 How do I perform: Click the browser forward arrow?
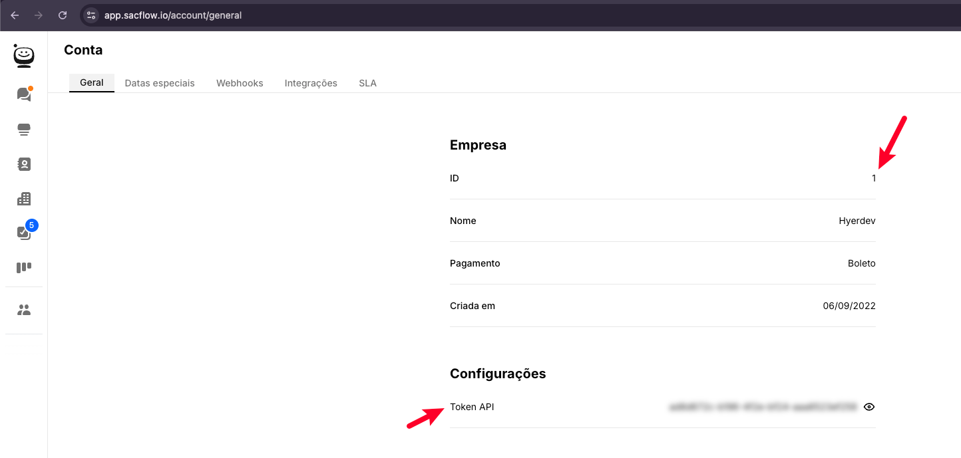coord(39,15)
